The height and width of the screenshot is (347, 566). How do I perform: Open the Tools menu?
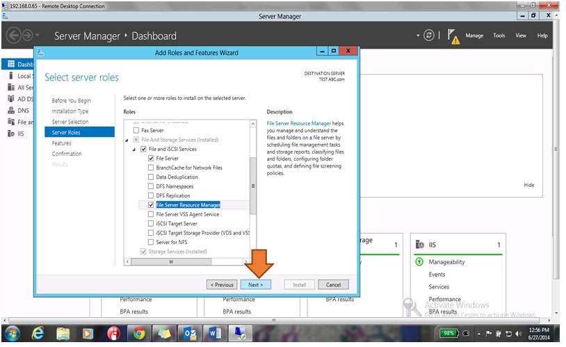tap(499, 35)
